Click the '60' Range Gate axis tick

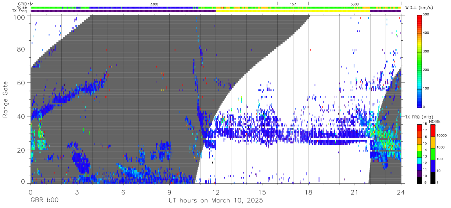[x=21, y=83]
